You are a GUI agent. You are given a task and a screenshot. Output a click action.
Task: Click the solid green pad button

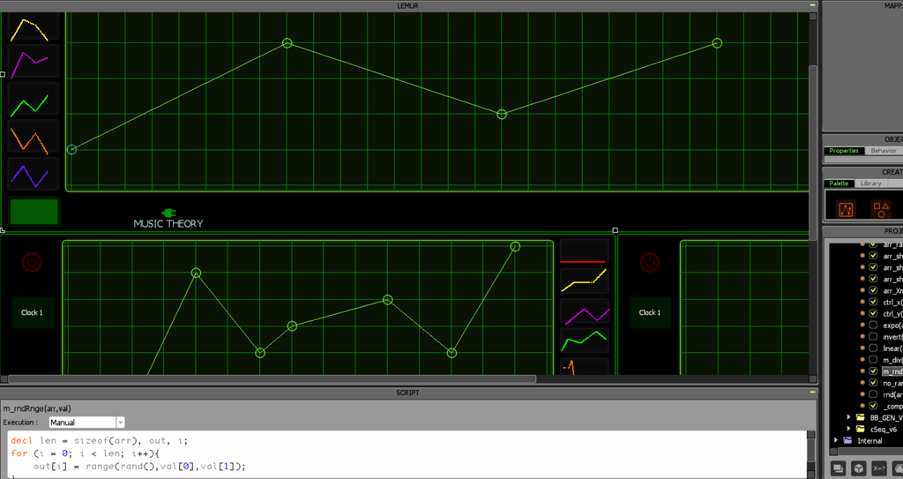tap(34, 212)
